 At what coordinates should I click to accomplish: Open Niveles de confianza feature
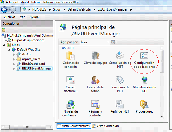coord(71,109)
